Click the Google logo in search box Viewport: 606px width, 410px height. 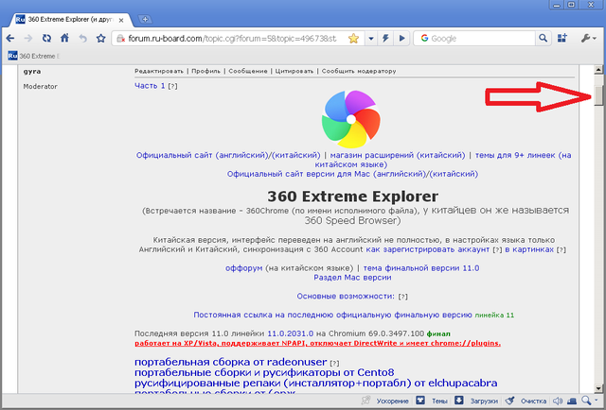click(424, 38)
